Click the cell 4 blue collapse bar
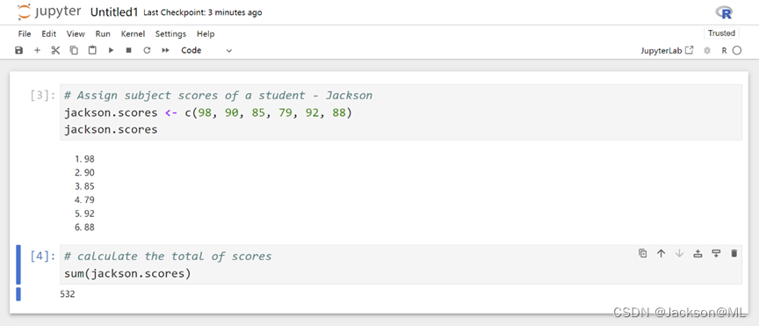The image size is (759, 326). (18, 264)
